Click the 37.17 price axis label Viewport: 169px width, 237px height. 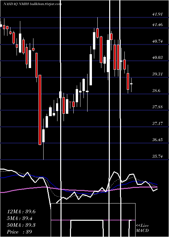[158, 124]
